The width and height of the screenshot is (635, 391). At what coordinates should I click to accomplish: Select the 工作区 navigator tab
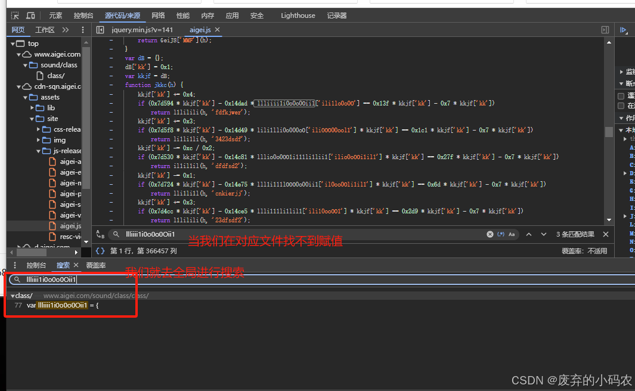pos(45,30)
